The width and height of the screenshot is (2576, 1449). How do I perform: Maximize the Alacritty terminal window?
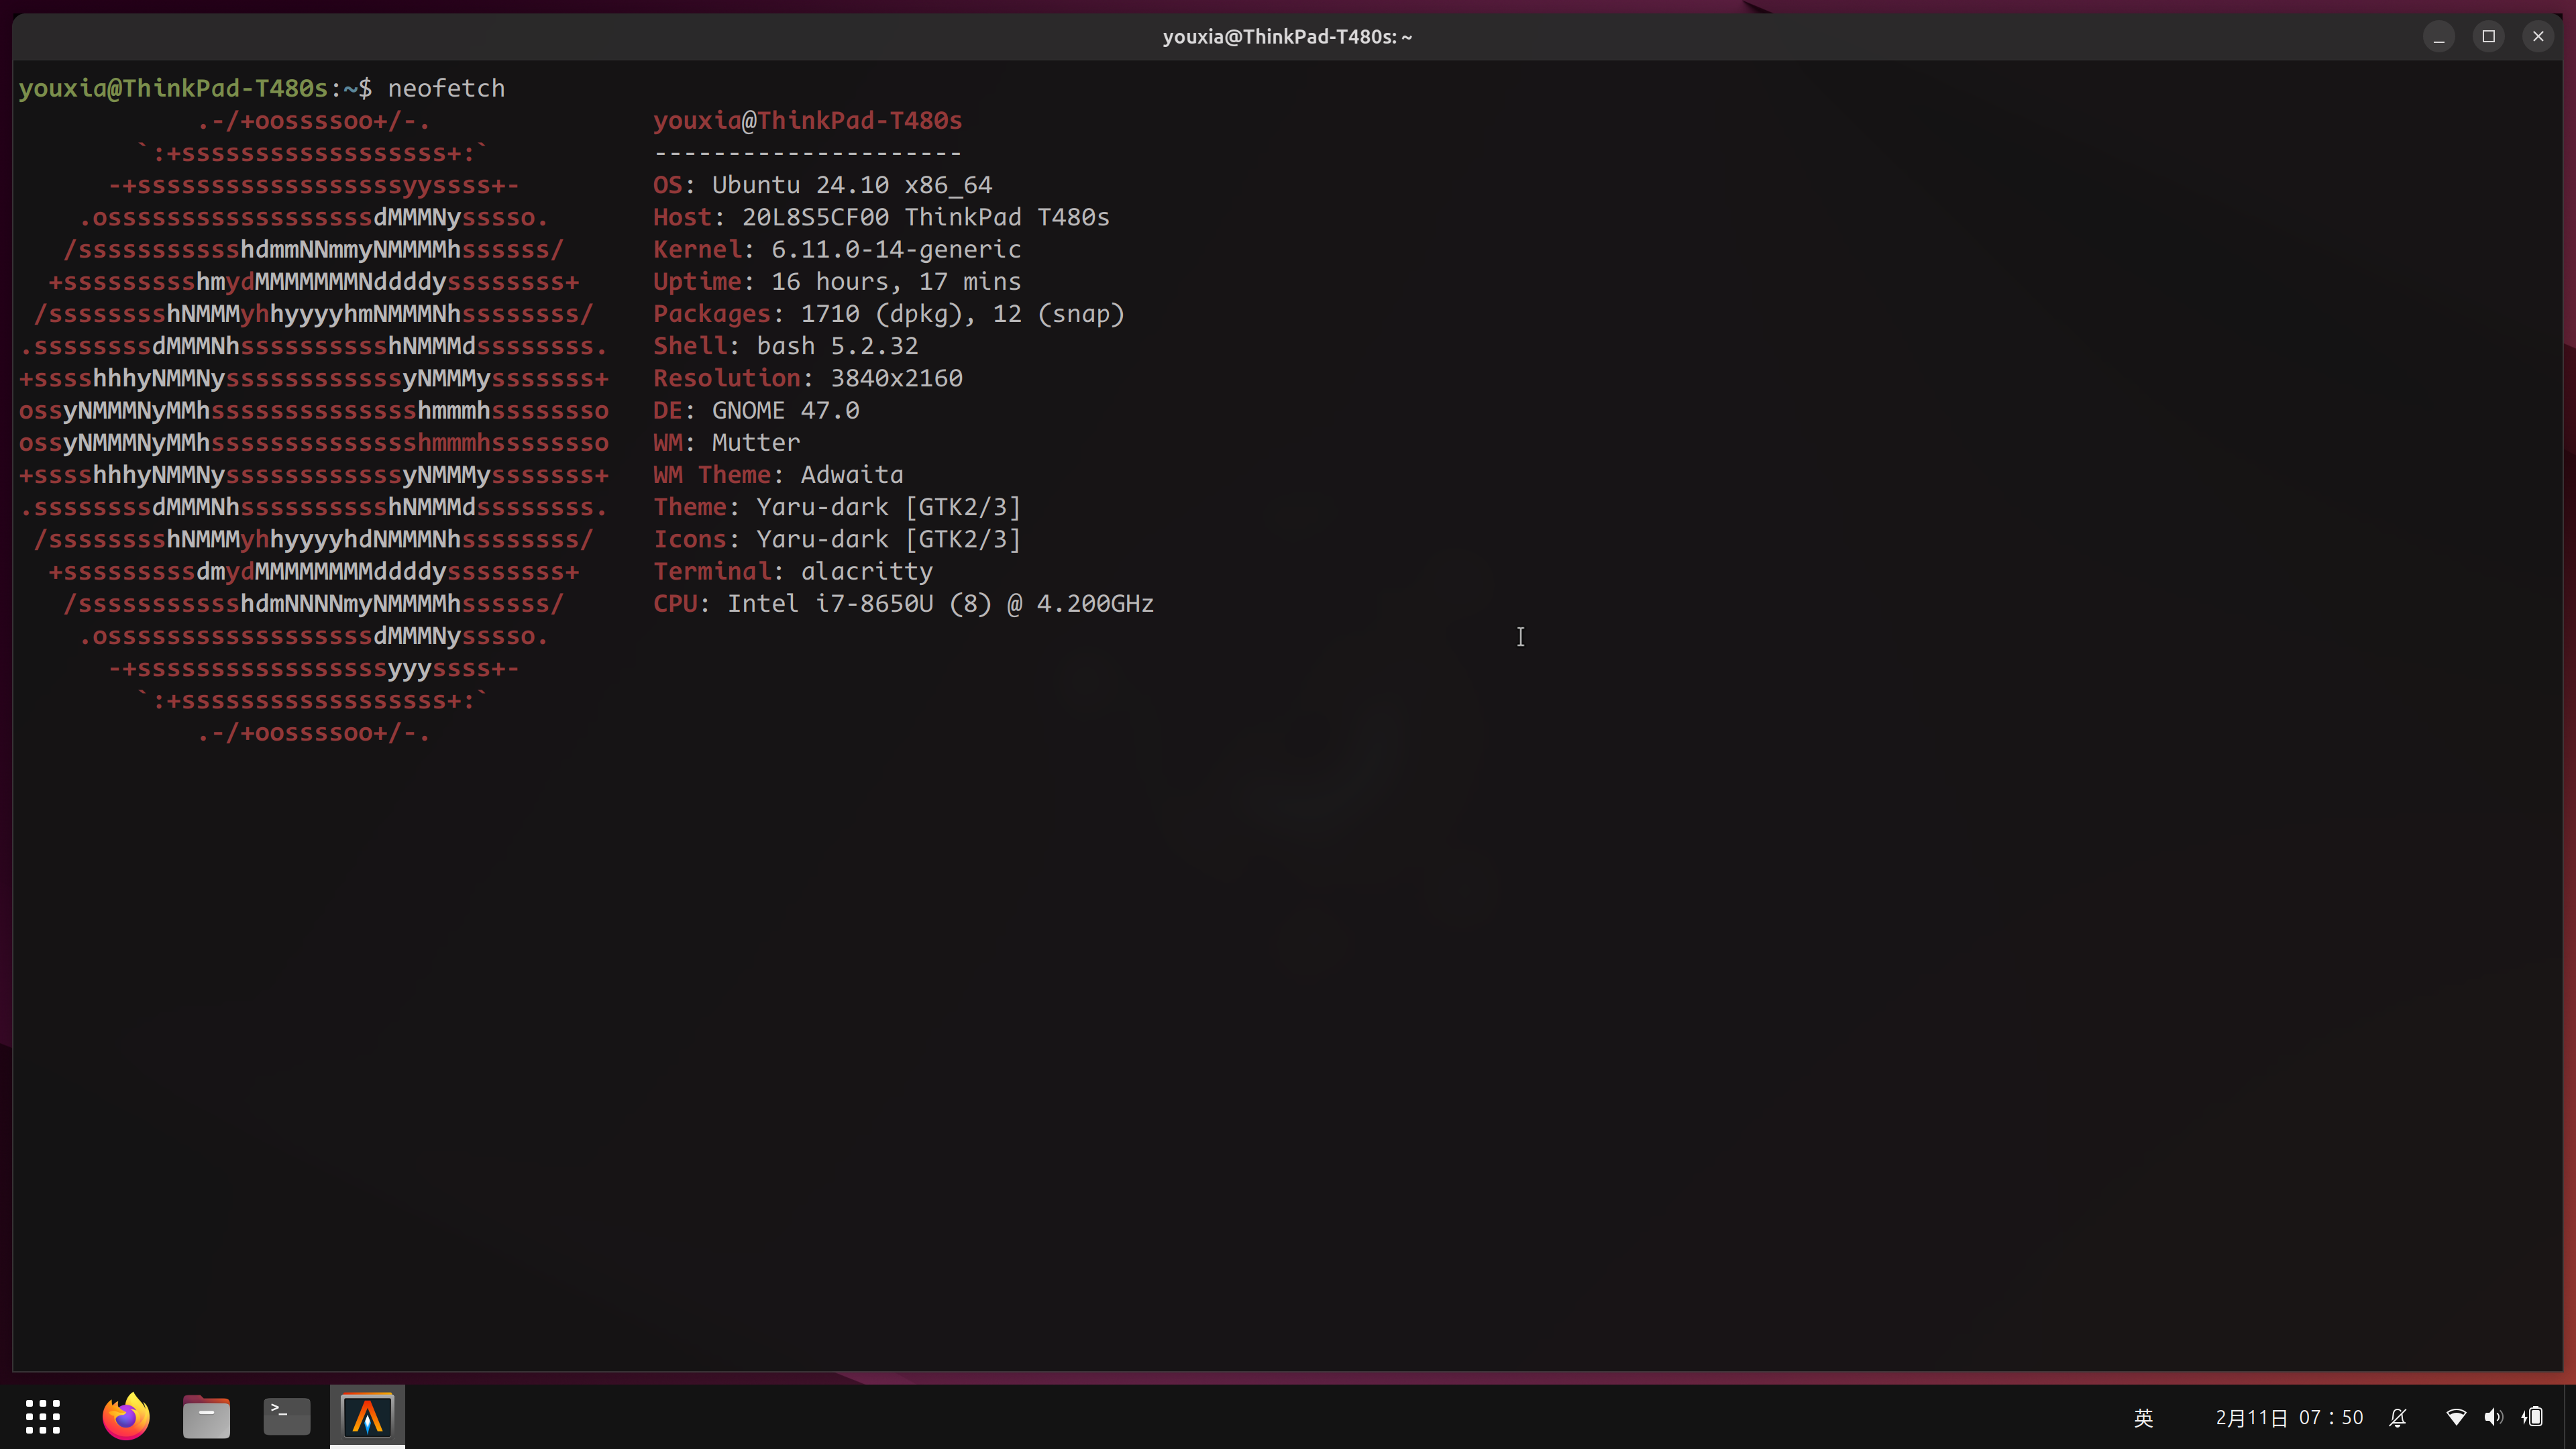tap(2489, 37)
